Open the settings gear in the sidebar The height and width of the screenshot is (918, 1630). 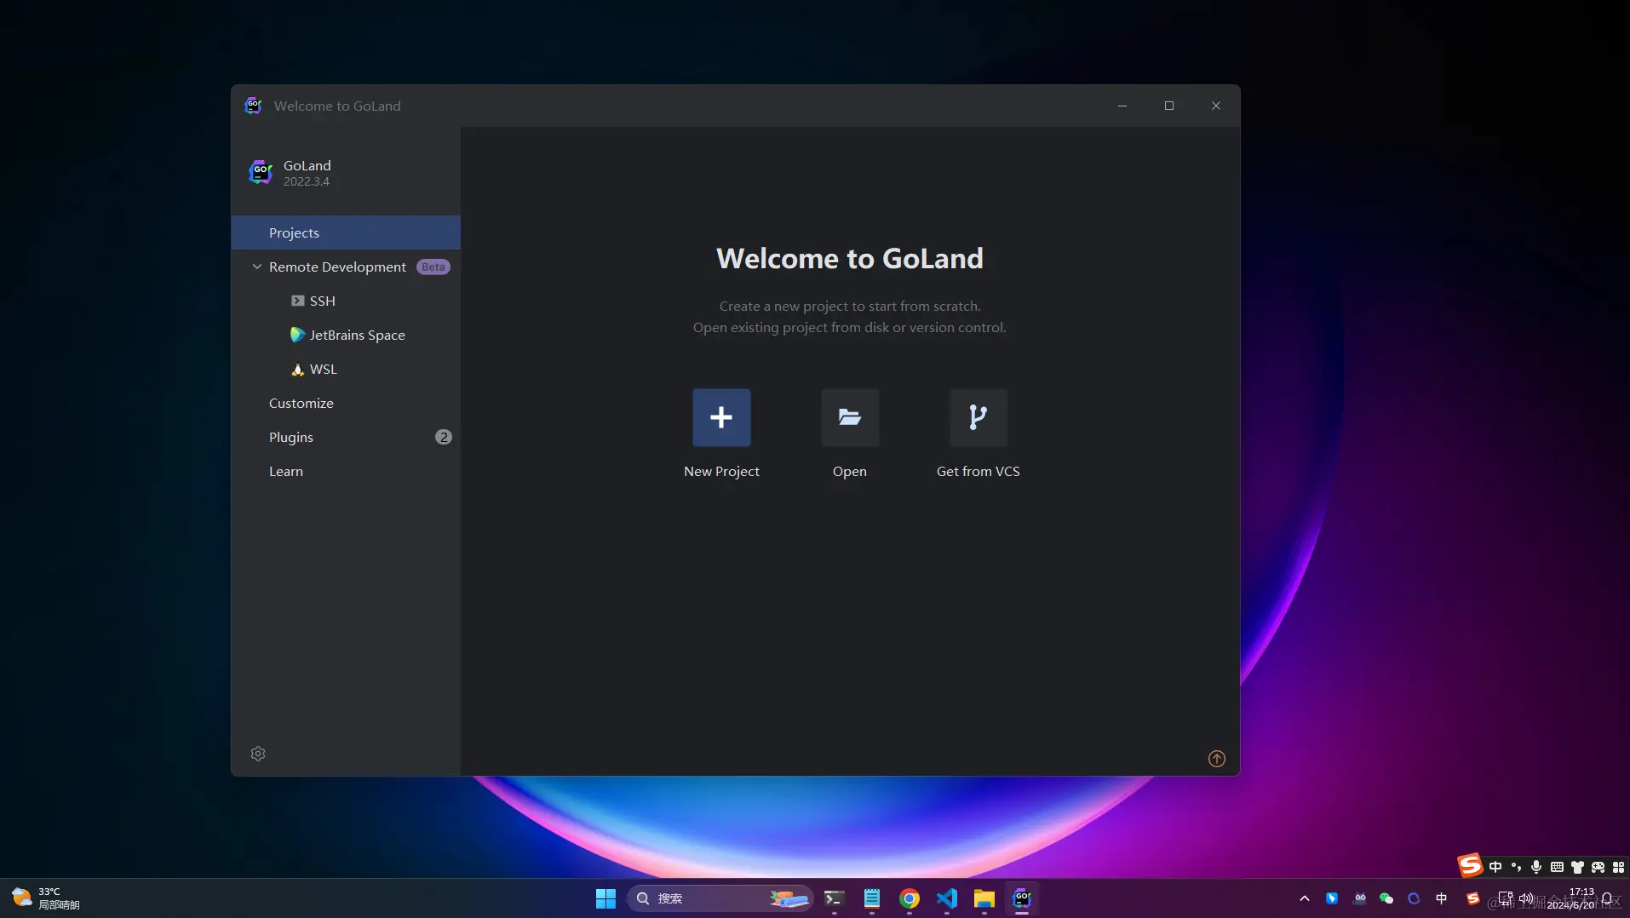pyautogui.click(x=258, y=754)
